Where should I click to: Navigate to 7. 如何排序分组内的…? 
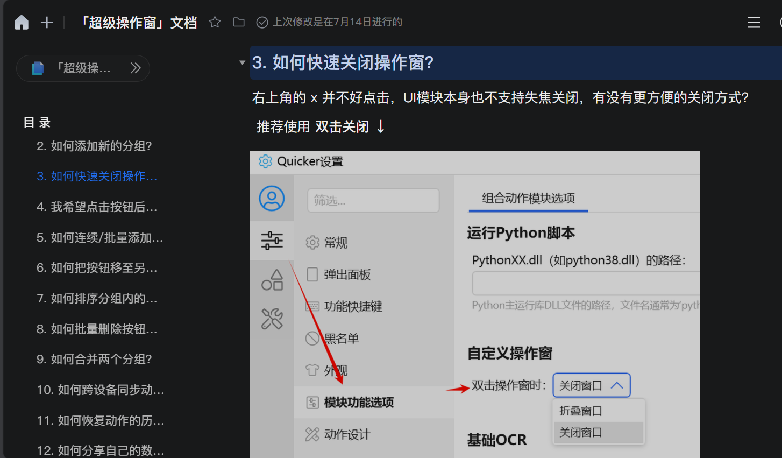[x=97, y=299]
